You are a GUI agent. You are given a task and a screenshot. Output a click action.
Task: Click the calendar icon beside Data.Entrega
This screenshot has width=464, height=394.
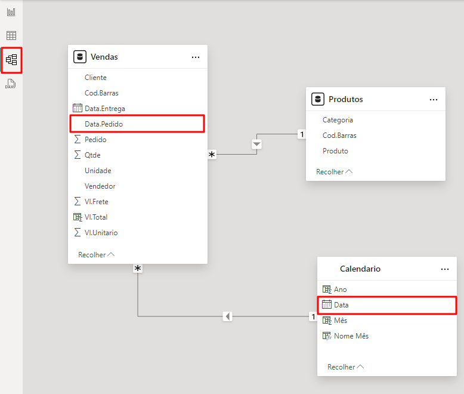[77, 108]
